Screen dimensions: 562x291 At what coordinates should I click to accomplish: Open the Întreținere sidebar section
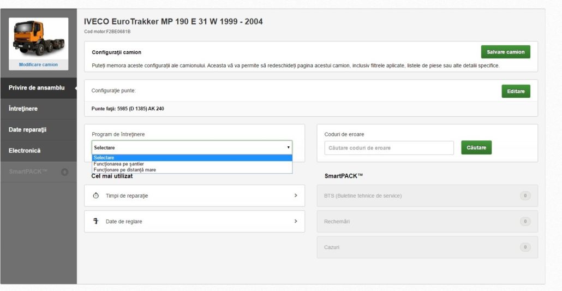[38, 109]
